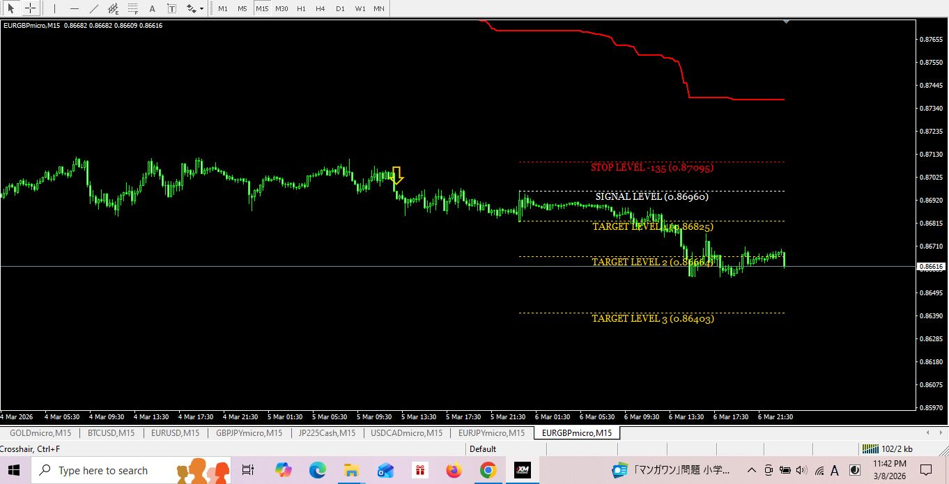Image resolution: width=949 pixels, height=484 pixels.
Task: Activate the crosshair tool
Action: click(31, 8)
